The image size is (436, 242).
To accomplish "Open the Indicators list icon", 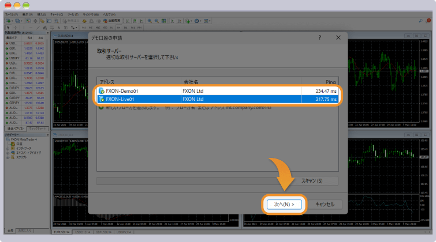I will (x=188, y=21).
